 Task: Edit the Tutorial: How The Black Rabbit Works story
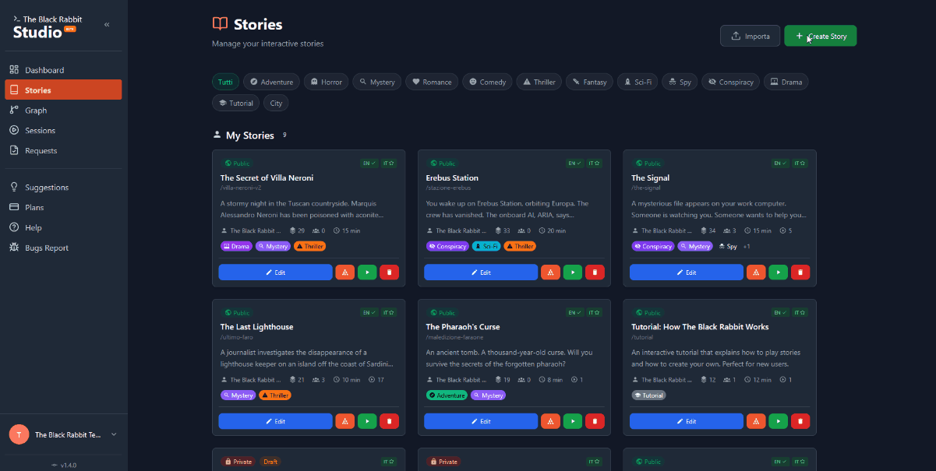pyautogui.click(x=687, y=421)
